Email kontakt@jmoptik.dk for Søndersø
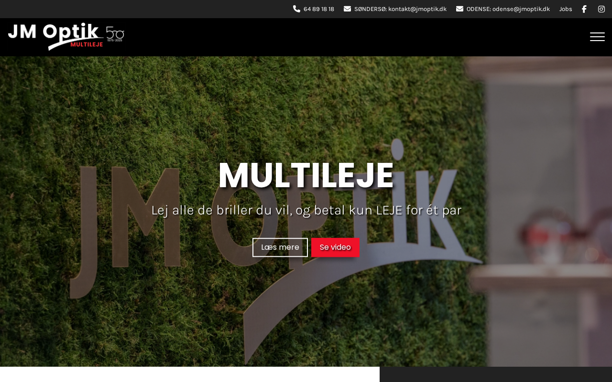The width and height of the screenshot is (612, 382). (x=400, y=9)
